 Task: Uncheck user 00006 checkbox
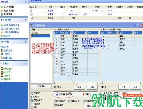click(x=57, y=42)
